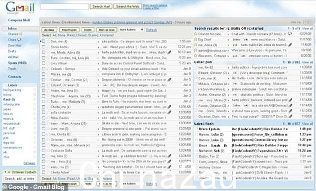Click the chat Search, add, or invite field
This screenshot has height=191, width=316.
point(20,179)
